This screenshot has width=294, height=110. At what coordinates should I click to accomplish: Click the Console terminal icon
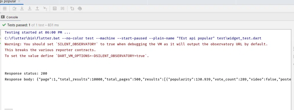pos(3,17)
